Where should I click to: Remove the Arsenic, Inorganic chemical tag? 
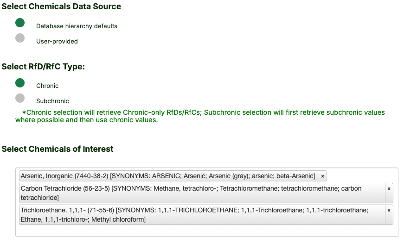point(323,176)
